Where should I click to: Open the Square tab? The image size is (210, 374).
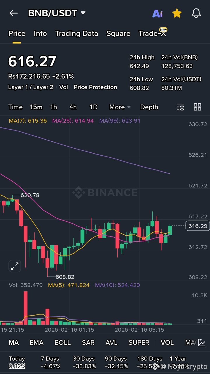click(x=118, y=34)
